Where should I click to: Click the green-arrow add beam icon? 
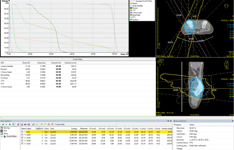(x=33, y=124)
